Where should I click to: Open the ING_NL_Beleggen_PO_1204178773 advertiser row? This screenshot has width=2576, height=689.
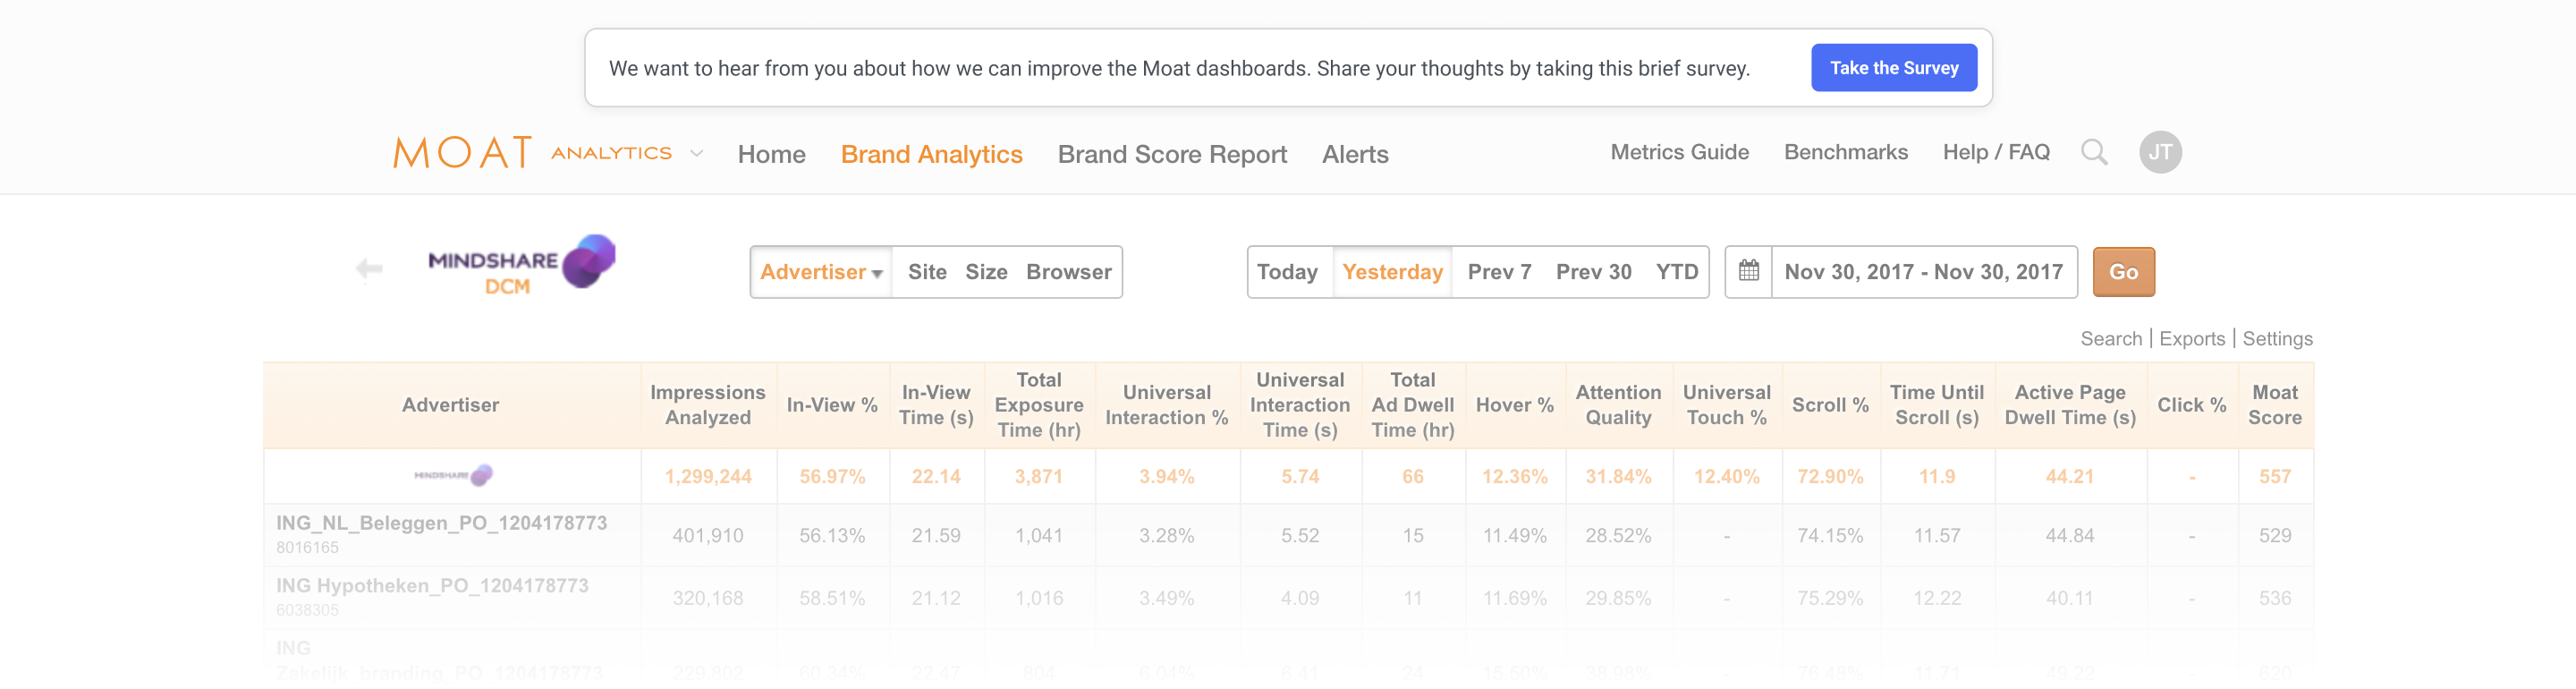441,523
